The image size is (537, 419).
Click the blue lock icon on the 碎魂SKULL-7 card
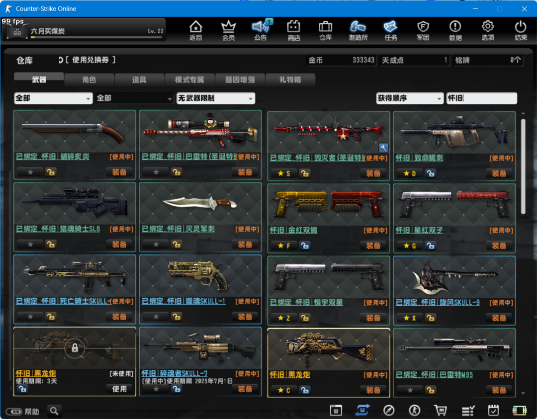coord(177,389)
